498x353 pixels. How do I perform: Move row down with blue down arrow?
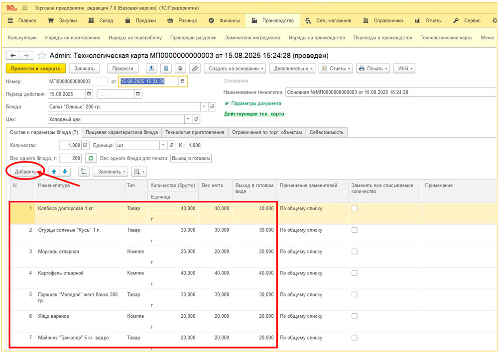(x=65, y=172)
